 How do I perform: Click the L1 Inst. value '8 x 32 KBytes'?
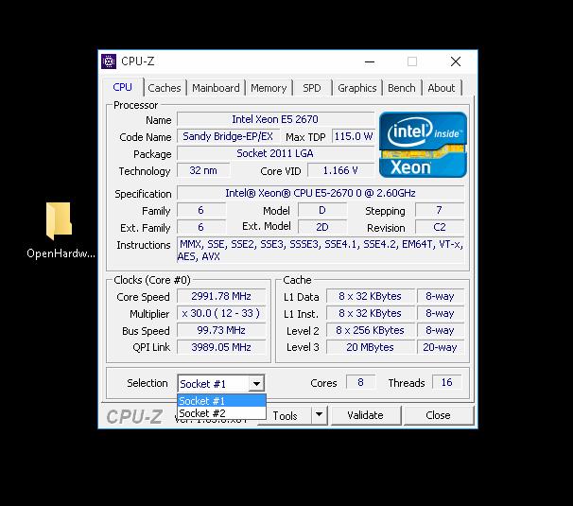[x=371, y=313]
